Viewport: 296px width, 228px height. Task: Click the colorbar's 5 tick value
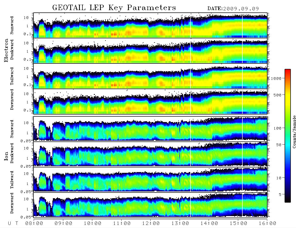280,194
